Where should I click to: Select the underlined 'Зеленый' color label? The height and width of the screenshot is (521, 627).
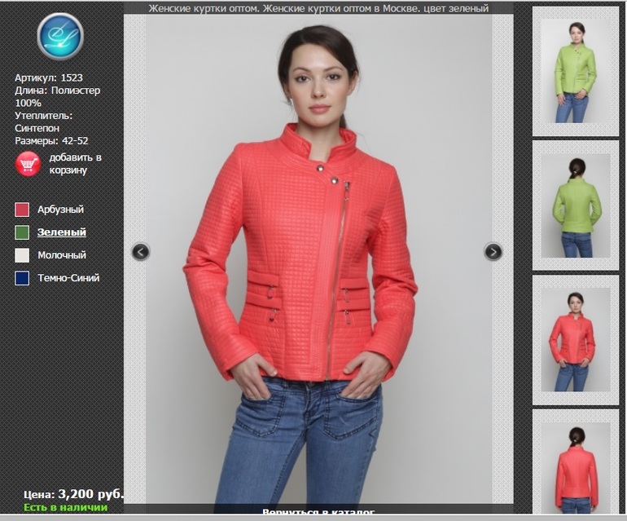pyautogui.click(x=62, y=232)
